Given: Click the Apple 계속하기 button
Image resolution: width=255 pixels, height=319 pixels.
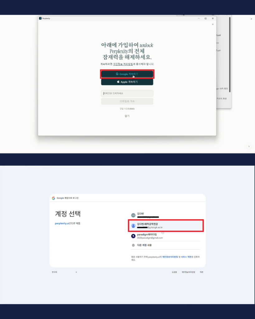Looking at the screenshot, I should click(127, 82).
